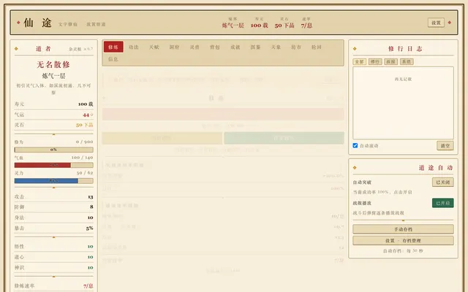Open 设置 · 存档管理 button
Viewport: 468px width, 292px height.
click(x=403, y=240)
